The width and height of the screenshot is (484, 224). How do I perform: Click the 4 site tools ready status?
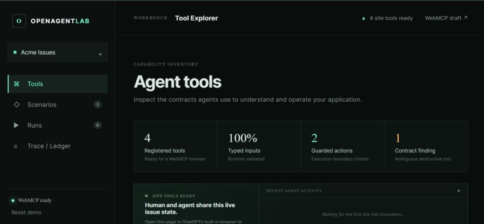tap(387, 18)
